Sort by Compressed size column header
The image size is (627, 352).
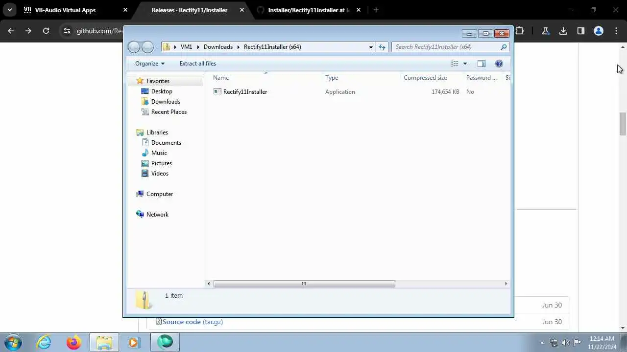click(425, 78)
